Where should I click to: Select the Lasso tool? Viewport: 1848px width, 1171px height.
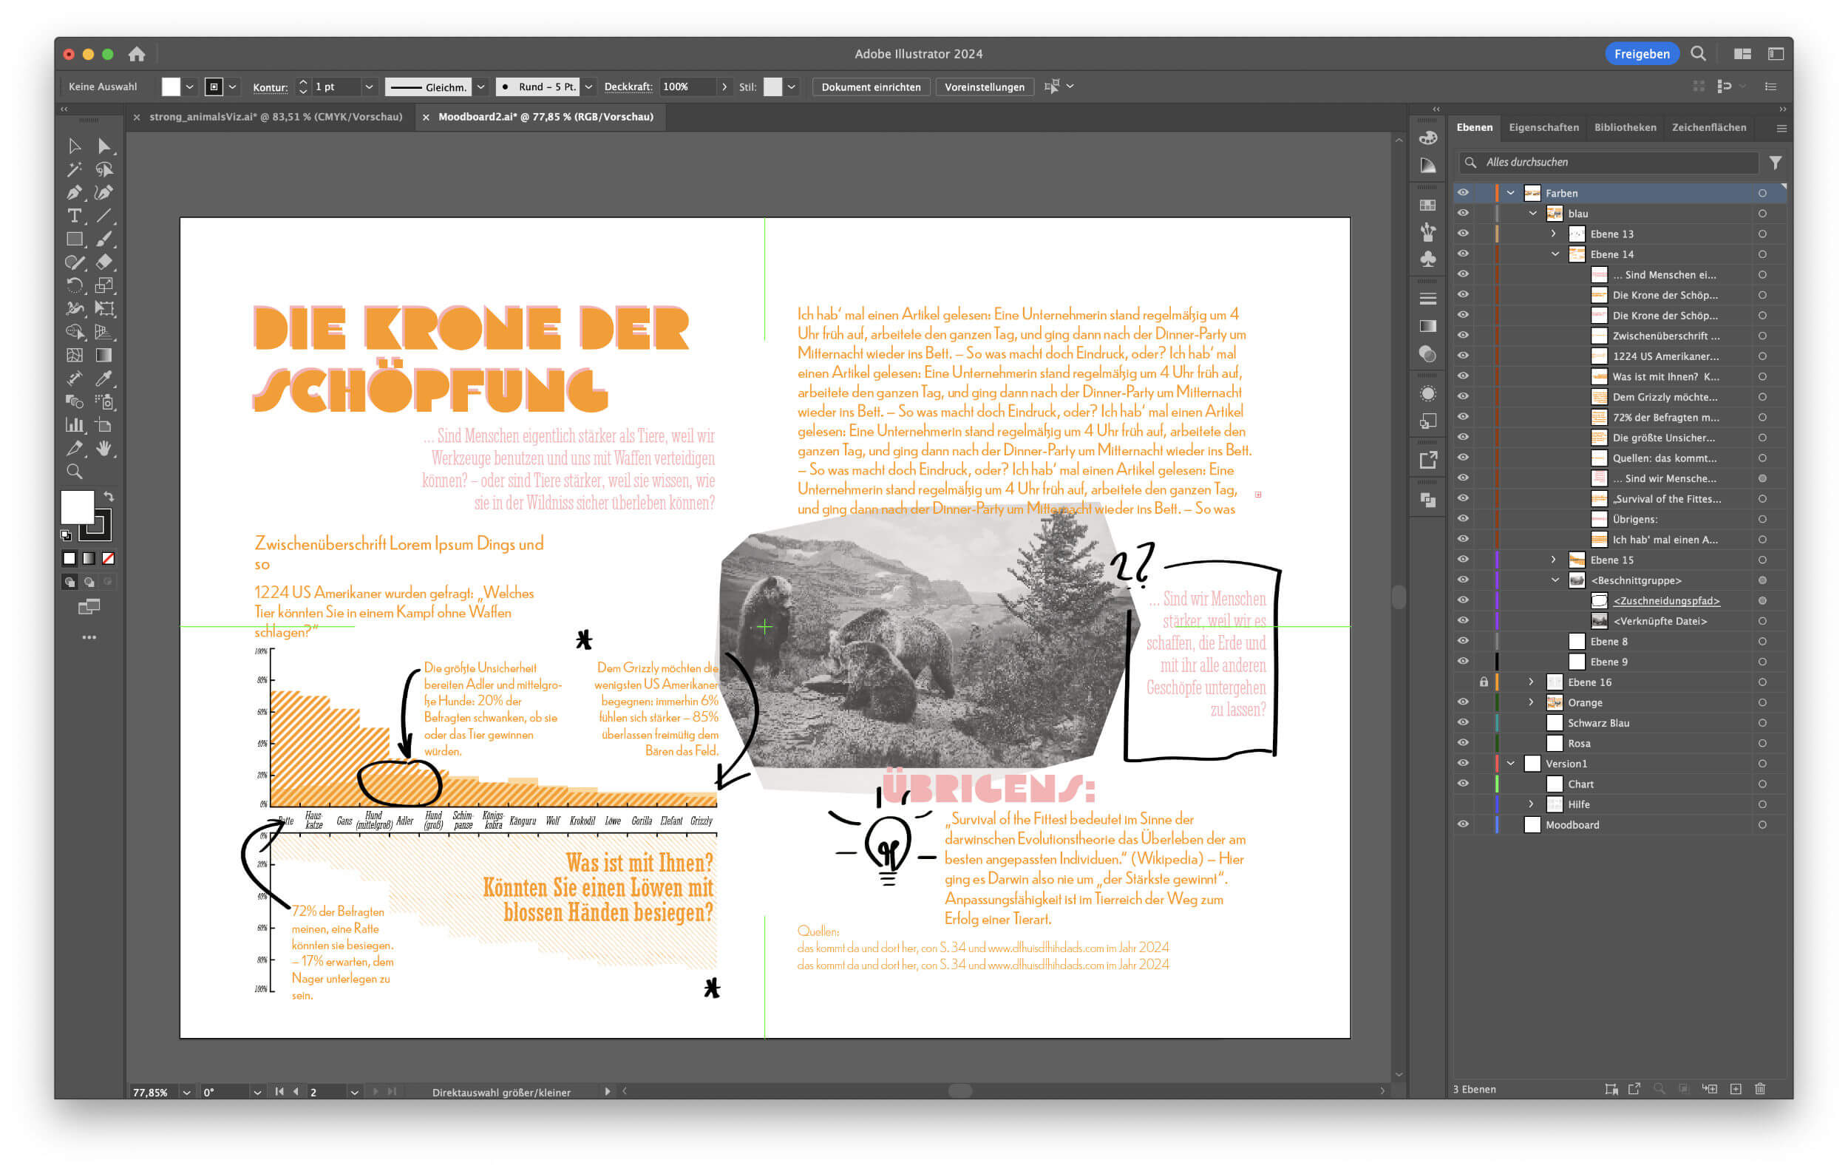pos(103,169)
